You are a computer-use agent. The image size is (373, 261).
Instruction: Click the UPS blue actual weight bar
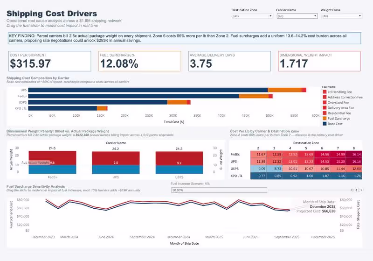(116, 169)
